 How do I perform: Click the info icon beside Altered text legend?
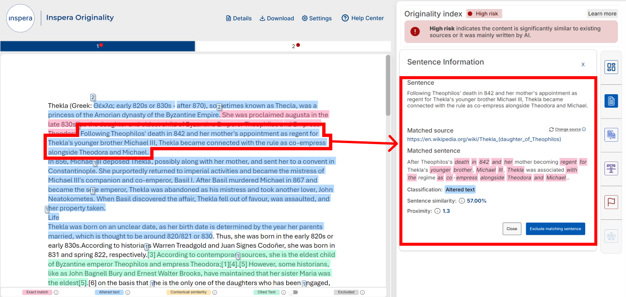click(128, 292)
